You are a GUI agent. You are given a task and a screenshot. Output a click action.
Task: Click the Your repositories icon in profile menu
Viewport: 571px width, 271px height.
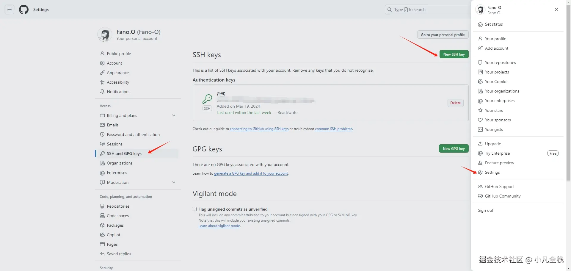(x=480, y=62)
